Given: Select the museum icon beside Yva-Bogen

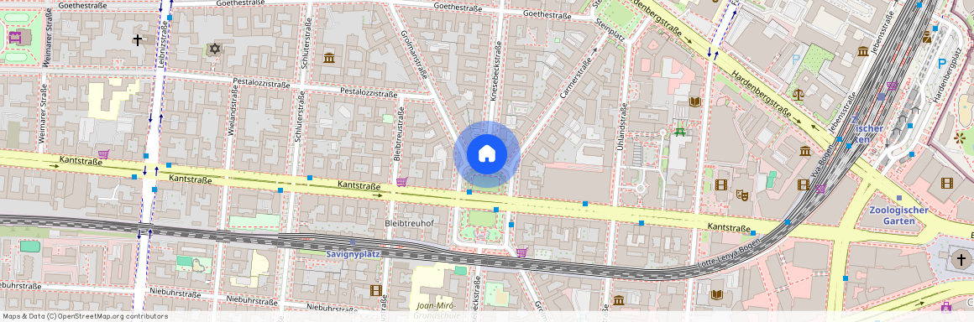Looking at the screenshot, I should click(x=806, y=151).
